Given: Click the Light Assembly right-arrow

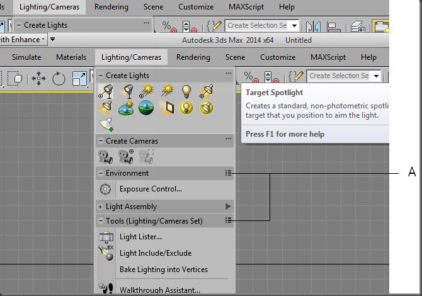Looking at the screenshot, I should [228, 207].
